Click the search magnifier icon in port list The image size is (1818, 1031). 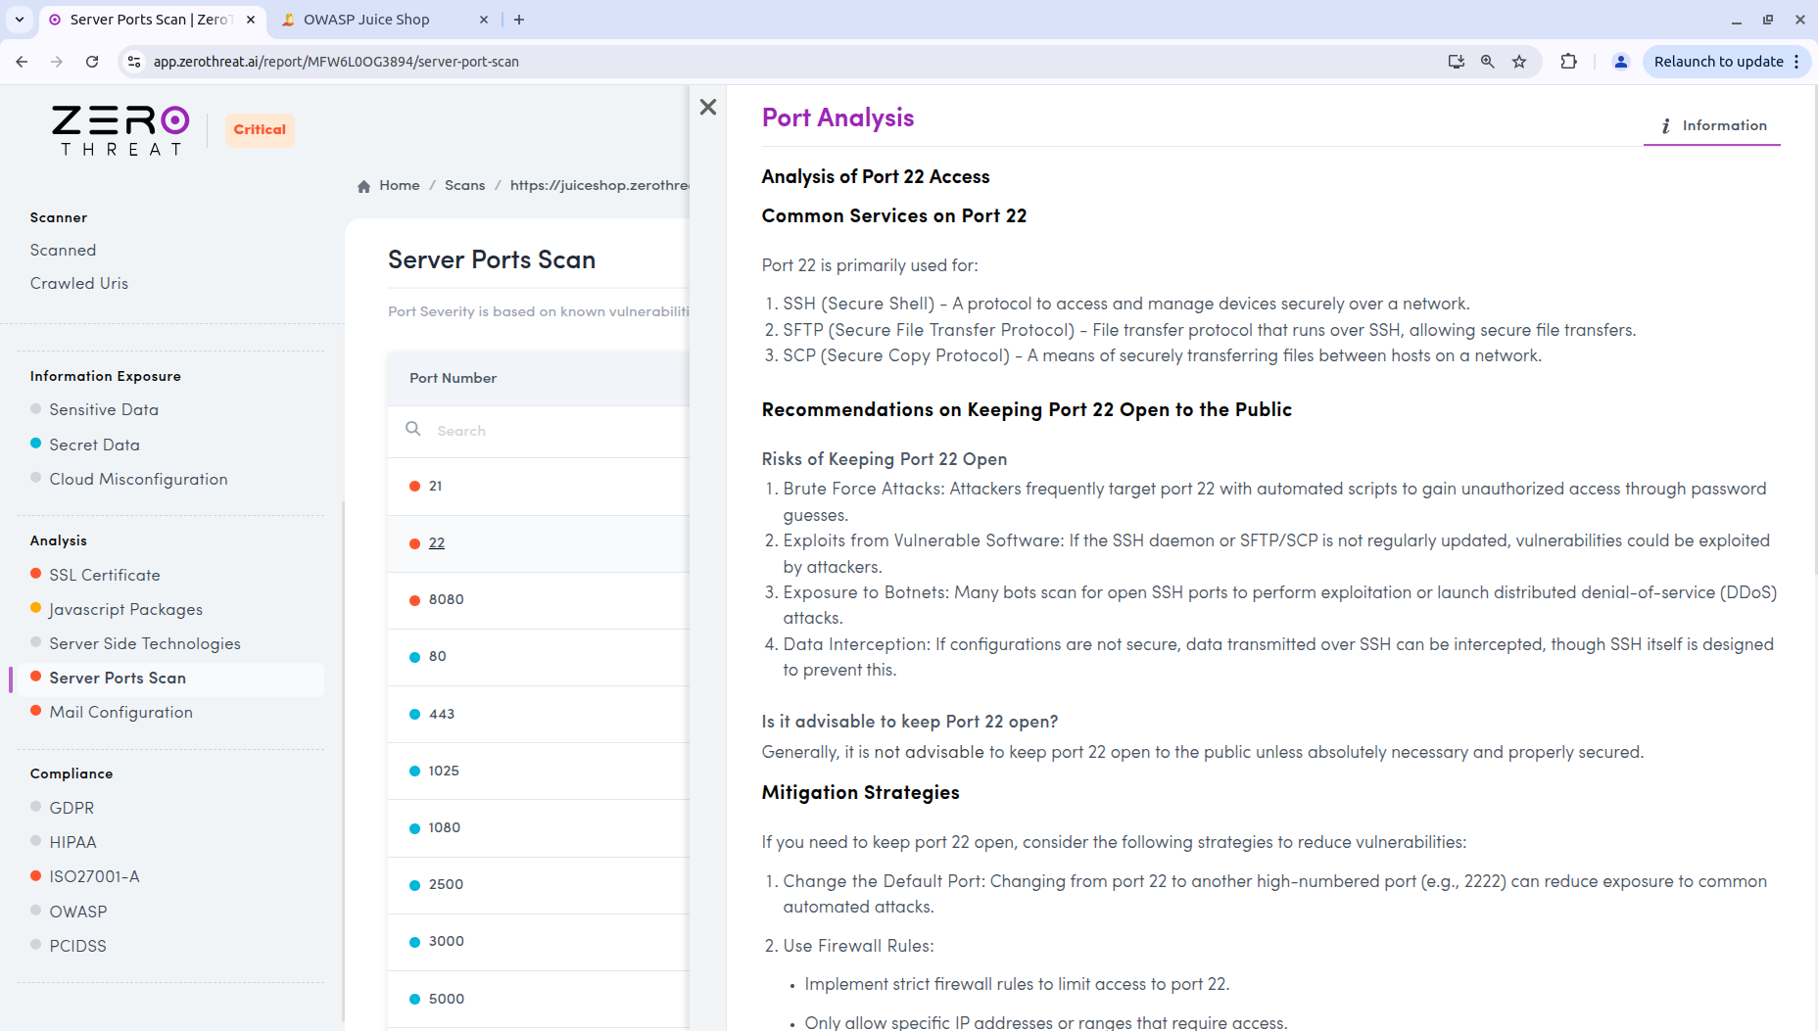point(413,430)
